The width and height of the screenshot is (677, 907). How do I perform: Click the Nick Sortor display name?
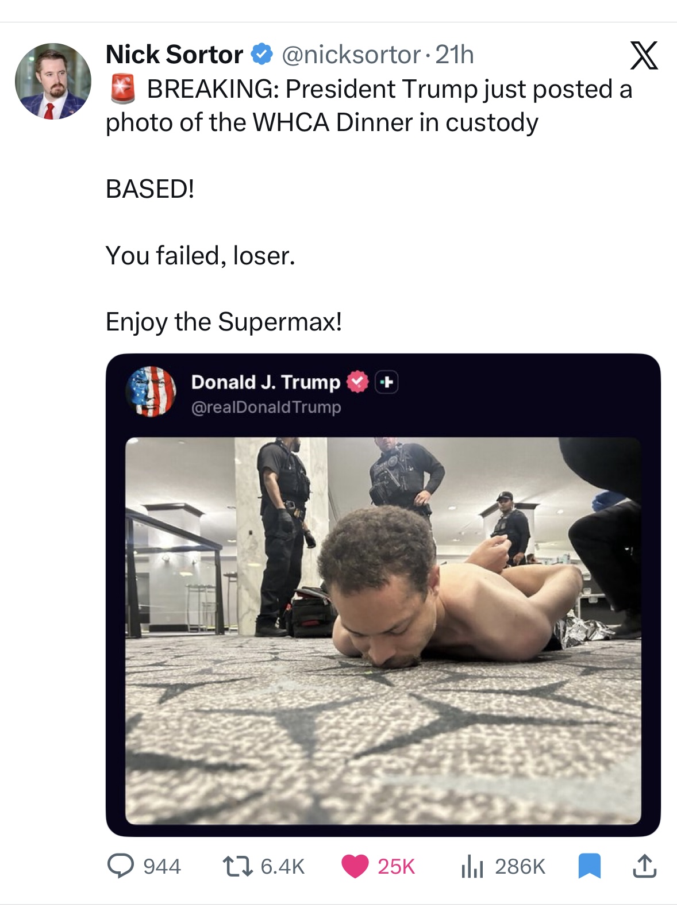(174, 55)
